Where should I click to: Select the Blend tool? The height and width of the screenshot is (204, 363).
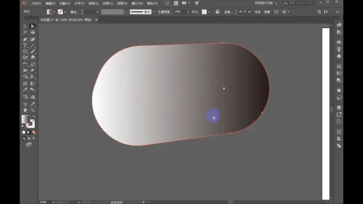(x=32, y=90)
